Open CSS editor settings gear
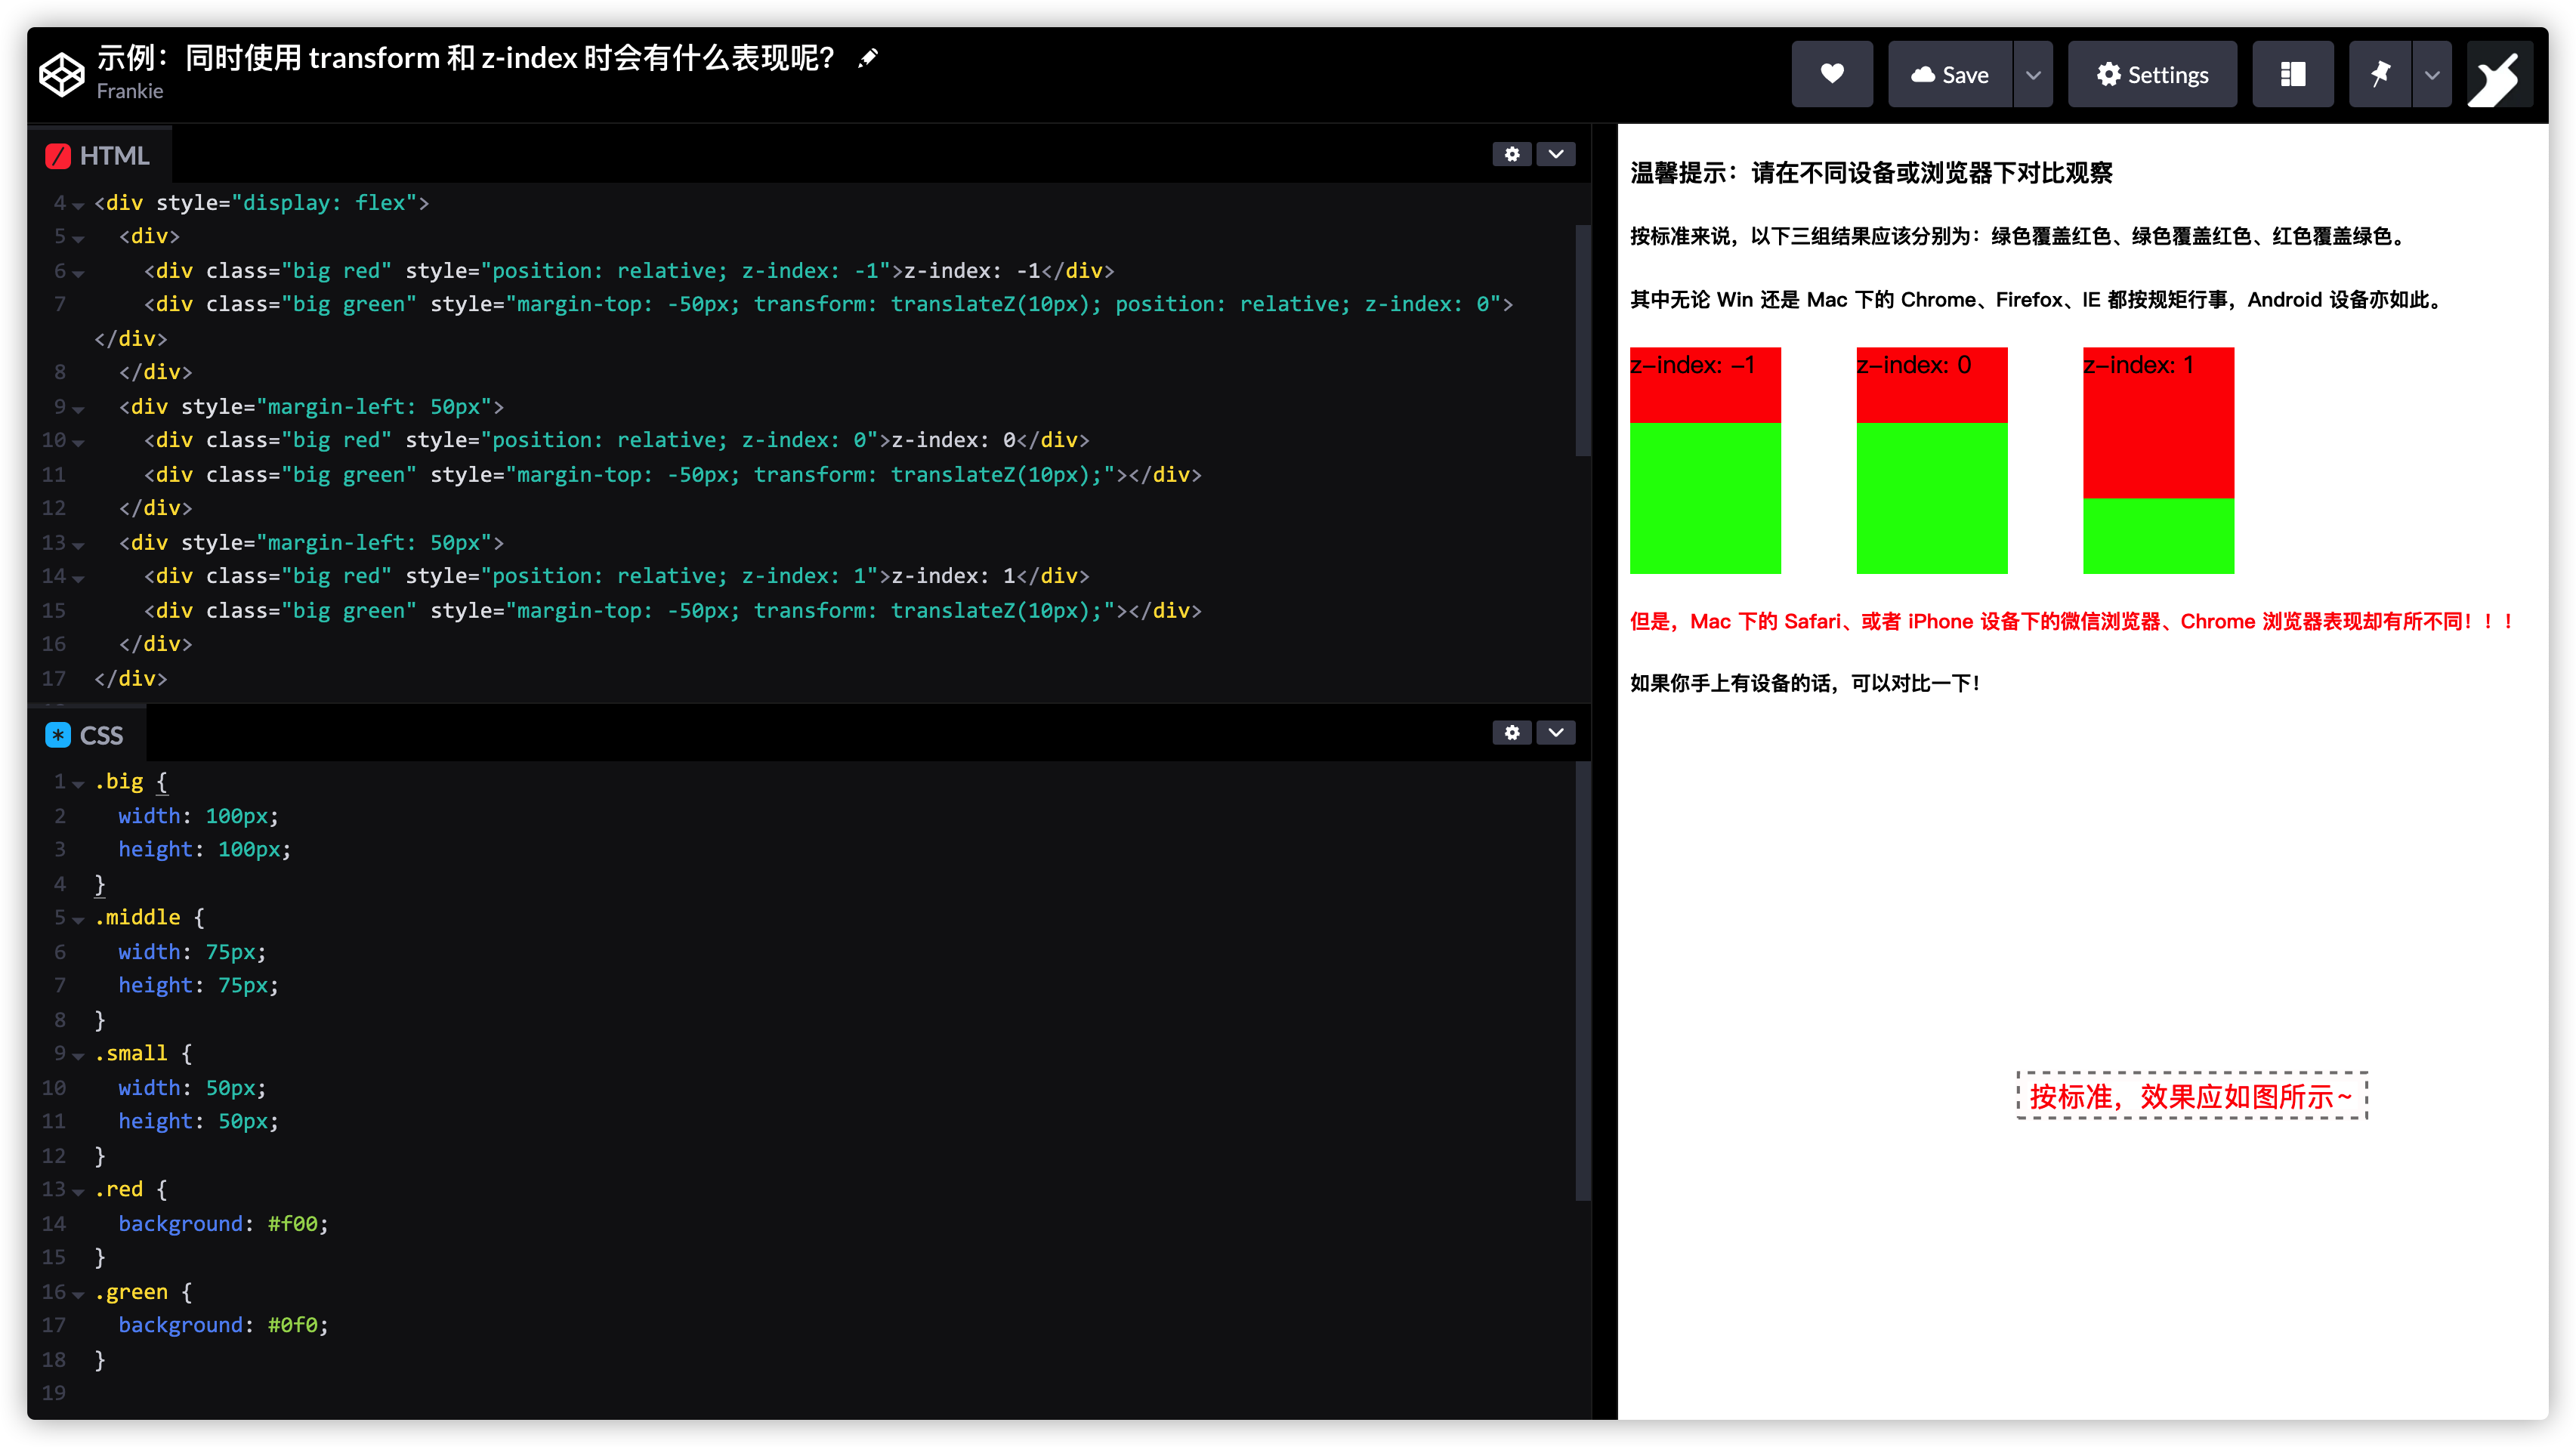The image size is (2576, 1447). click(1511, 733)
